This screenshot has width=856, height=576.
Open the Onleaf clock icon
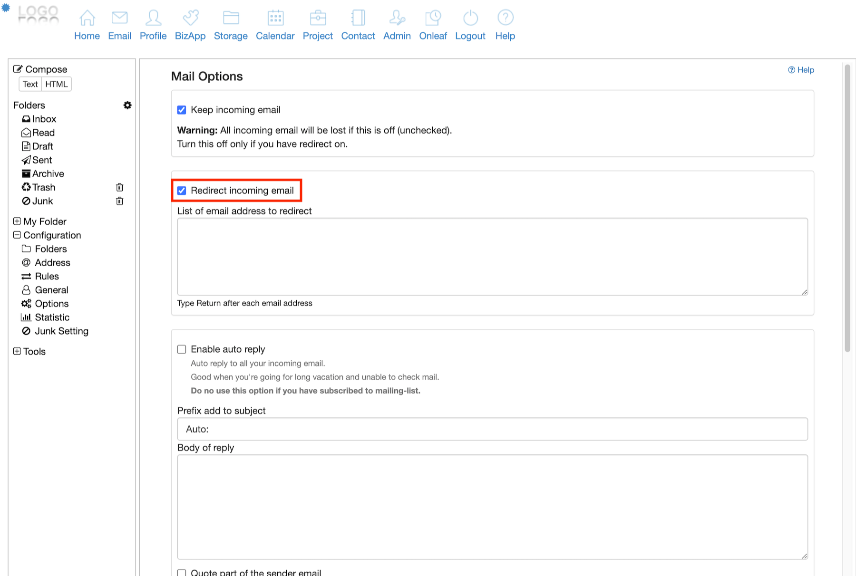(433, 18)
